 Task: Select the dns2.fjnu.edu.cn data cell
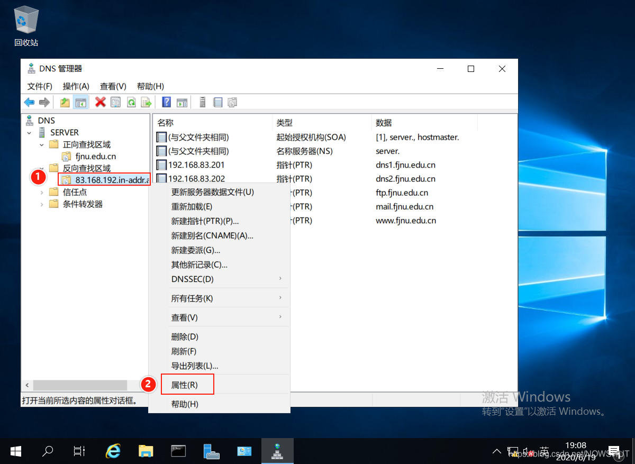point(406,179)
